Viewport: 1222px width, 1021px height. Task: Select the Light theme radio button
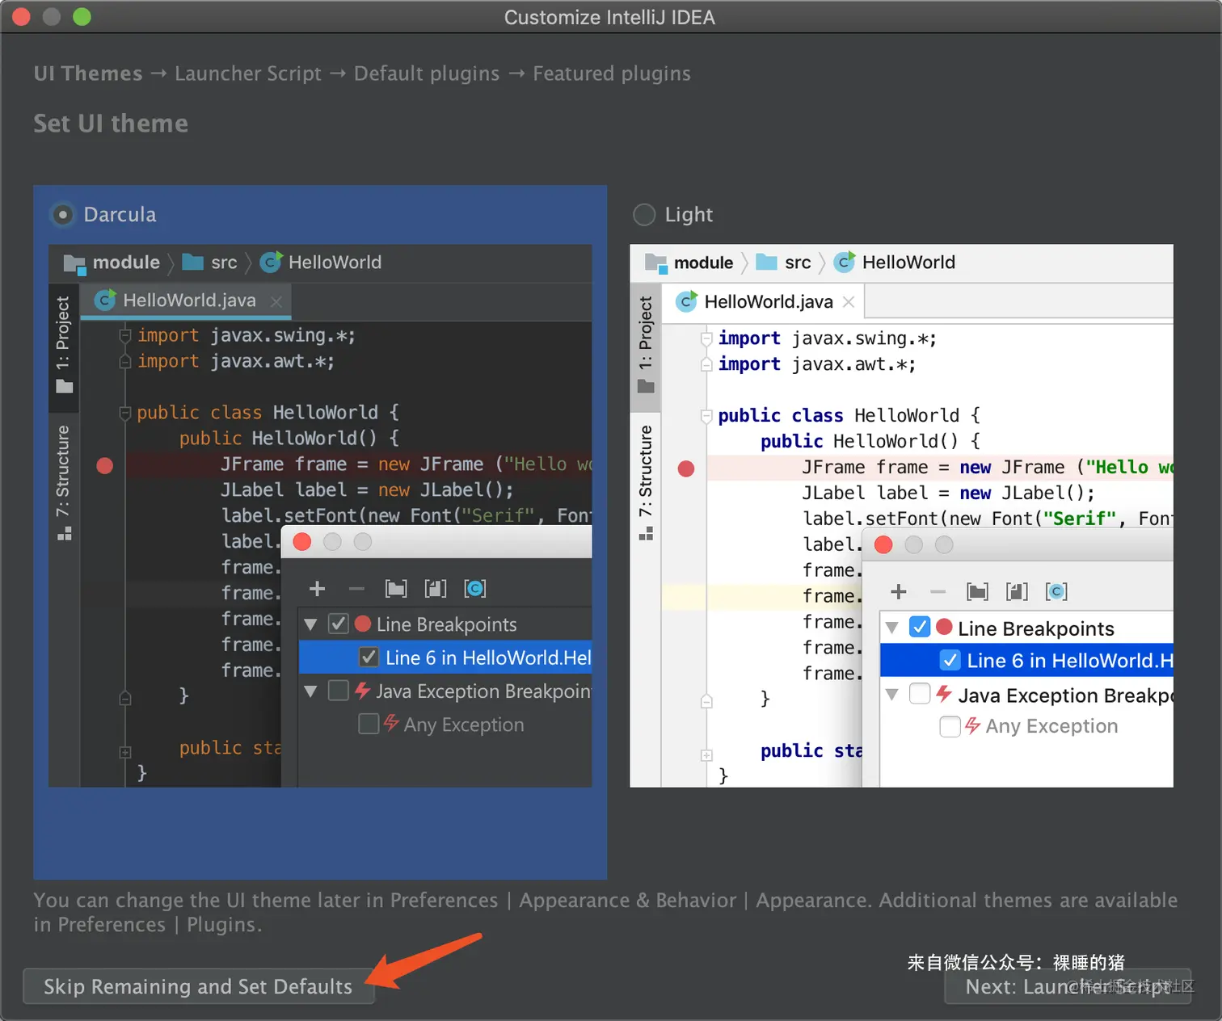point(644,215)
